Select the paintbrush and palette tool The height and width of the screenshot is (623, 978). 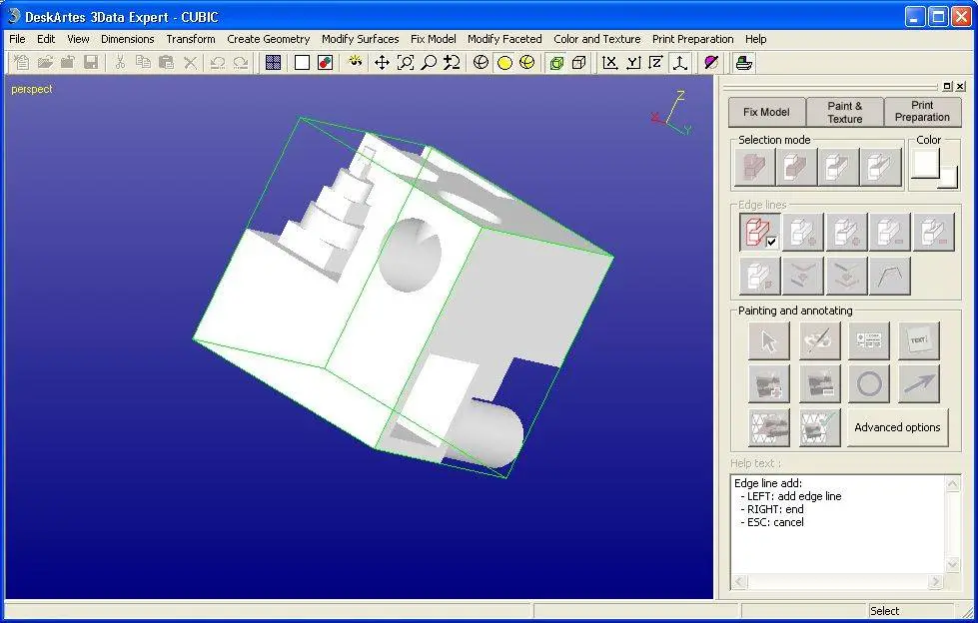click(x=819, y=340)
